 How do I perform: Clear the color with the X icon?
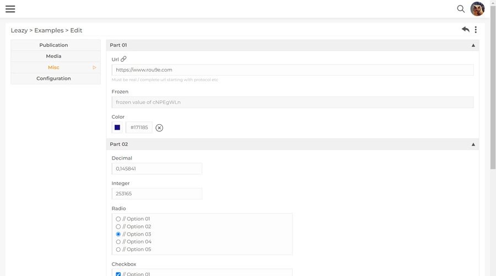(159, 128)
